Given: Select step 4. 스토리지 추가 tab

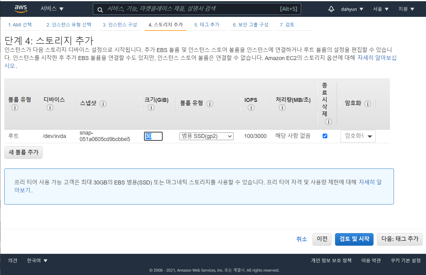Looking at the screenshot, I should (x=166, y=25).
